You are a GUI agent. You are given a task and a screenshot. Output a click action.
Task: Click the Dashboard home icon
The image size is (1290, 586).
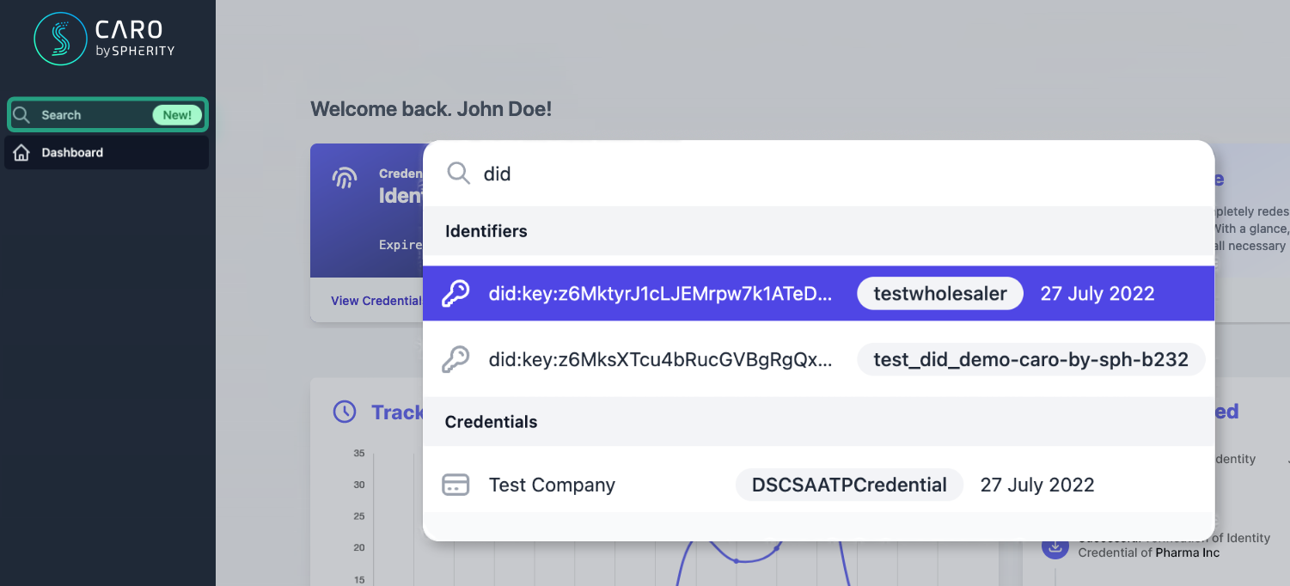pos(22,153)
